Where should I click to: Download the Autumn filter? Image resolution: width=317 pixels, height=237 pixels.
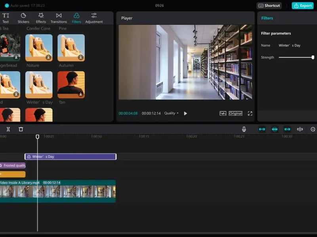pos(80,57)
